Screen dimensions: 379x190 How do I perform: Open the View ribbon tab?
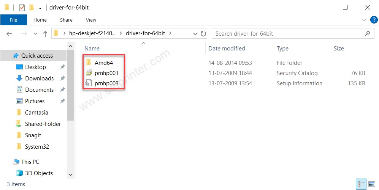pos(91,20)
